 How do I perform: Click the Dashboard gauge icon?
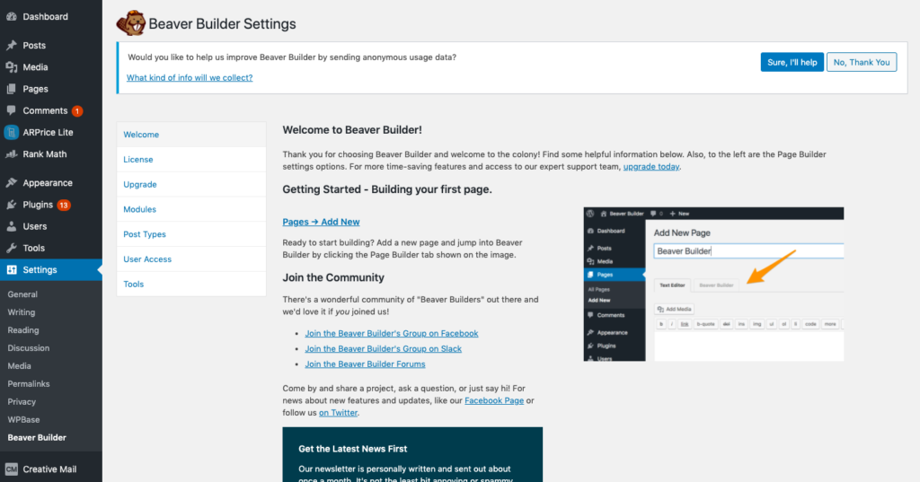click(11, 16)
